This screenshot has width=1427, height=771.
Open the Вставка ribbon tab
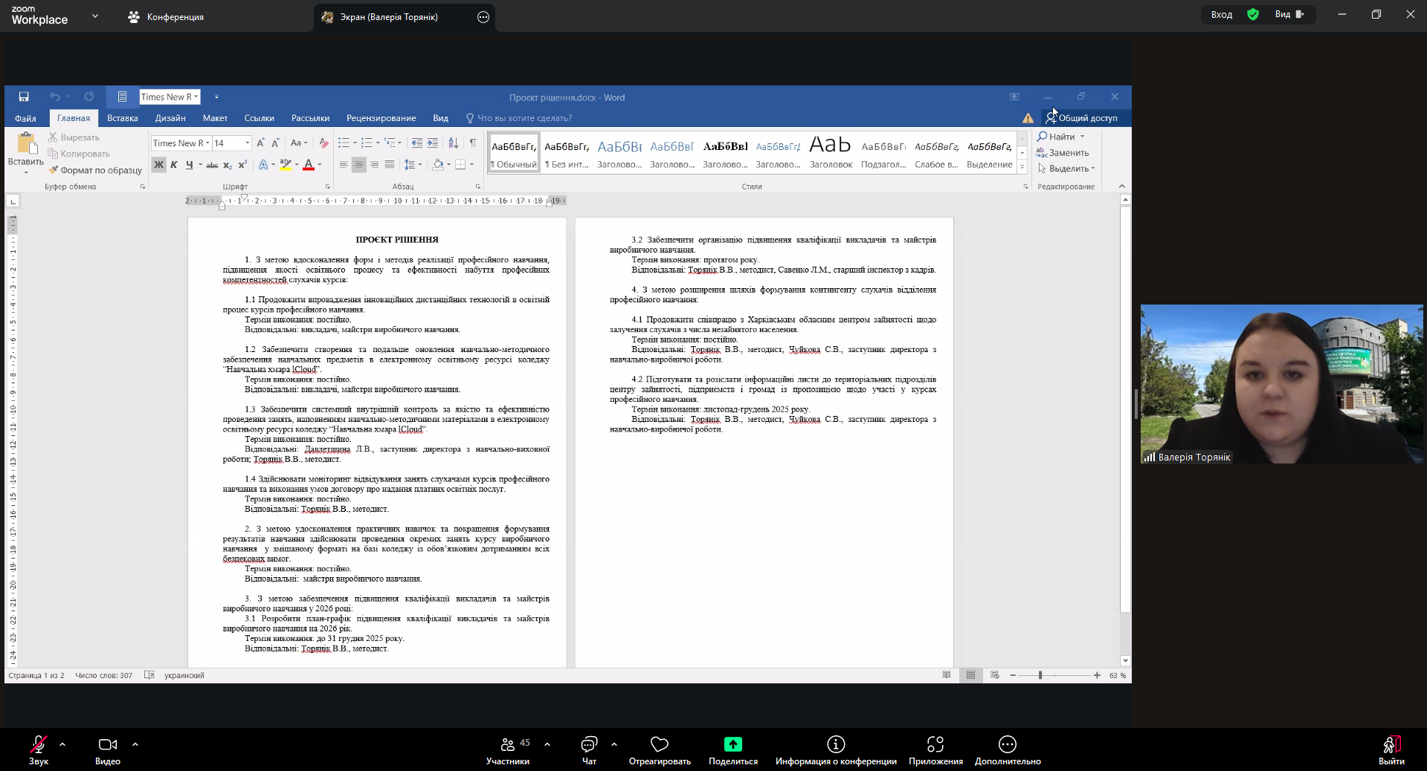122,118
